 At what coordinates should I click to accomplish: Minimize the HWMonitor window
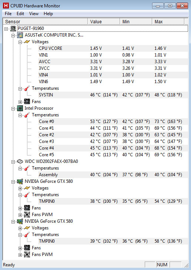[x=158, y=6]
